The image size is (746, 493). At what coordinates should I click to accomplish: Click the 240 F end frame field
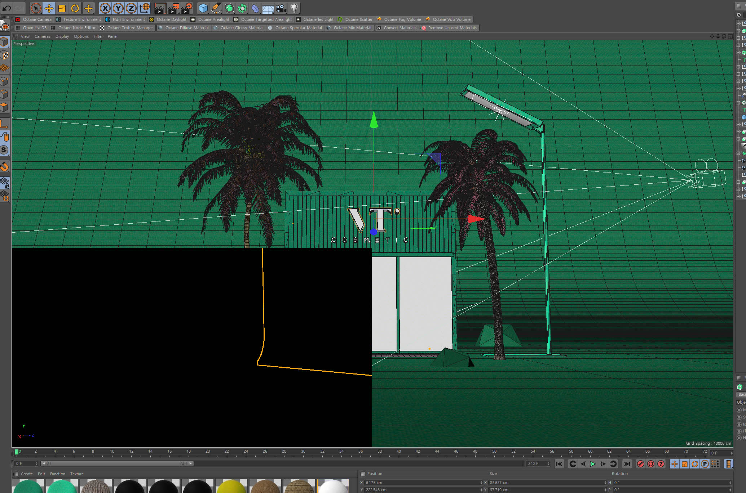[539, 463]
